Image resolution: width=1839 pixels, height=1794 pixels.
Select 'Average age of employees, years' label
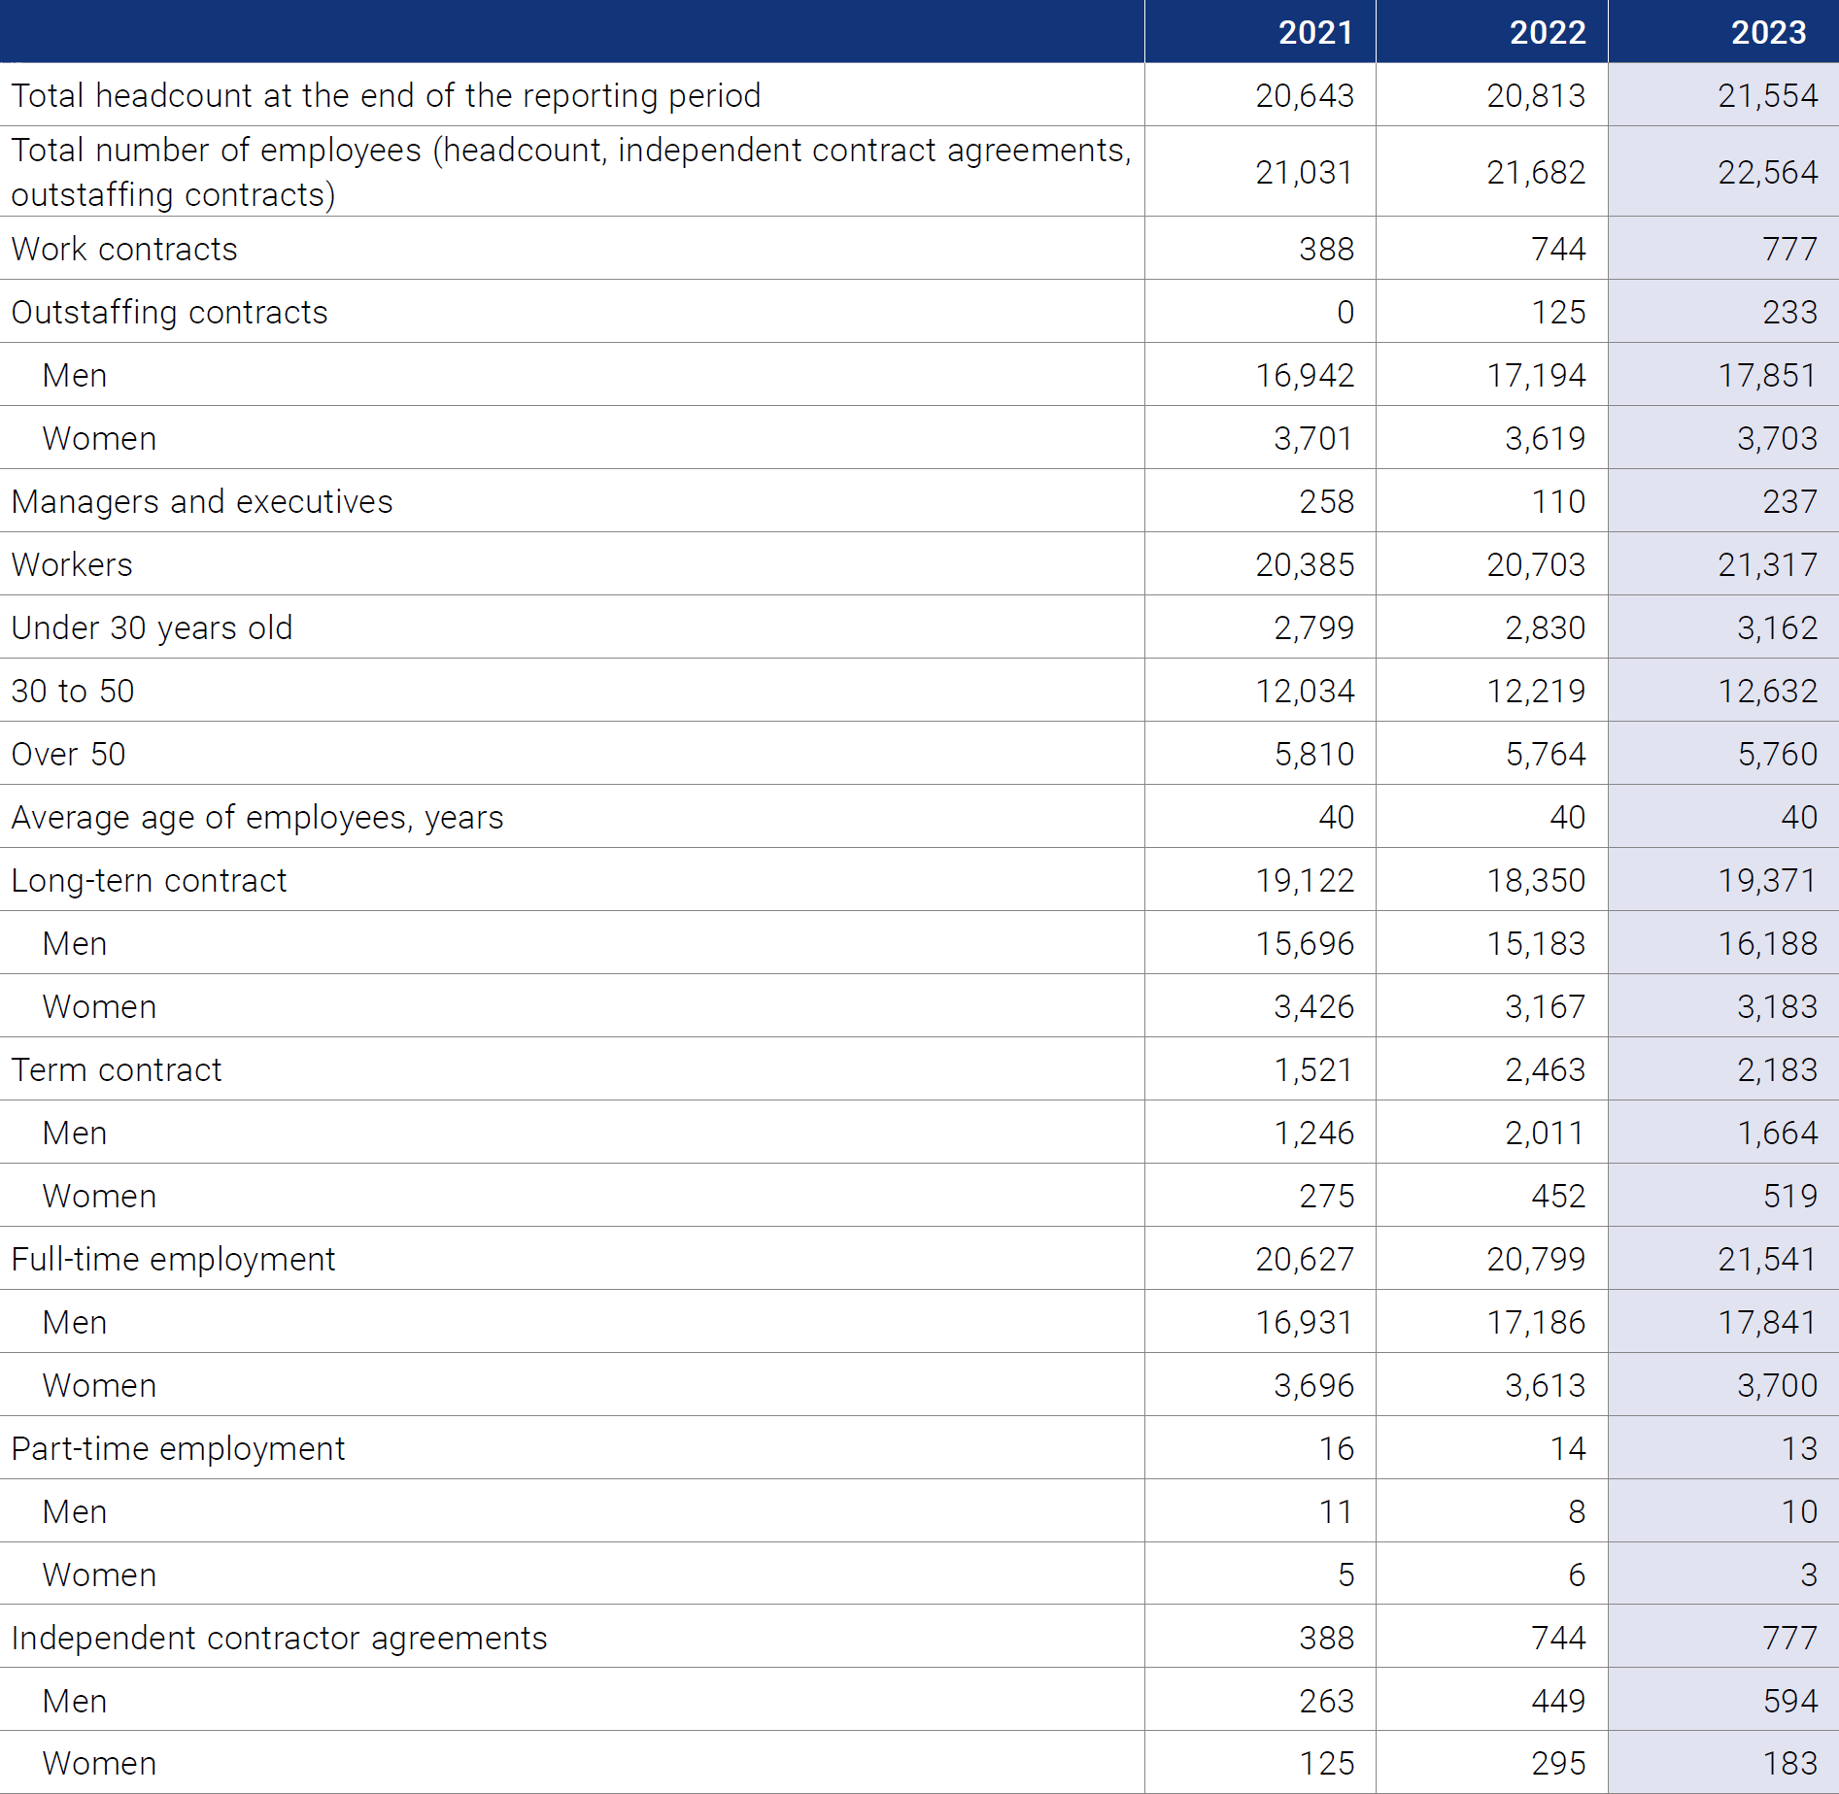pyautogui.click(x=257, y=817)
